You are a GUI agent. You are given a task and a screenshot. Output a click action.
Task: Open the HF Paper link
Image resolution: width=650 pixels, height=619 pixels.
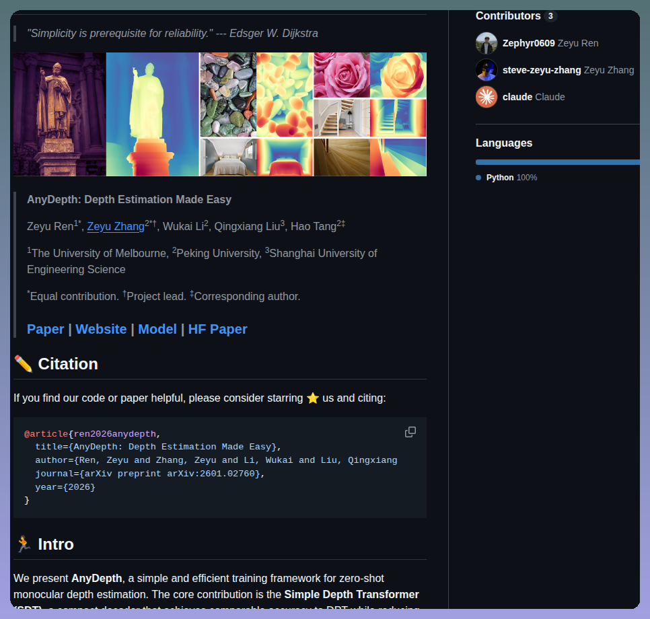tap(217, 329)
